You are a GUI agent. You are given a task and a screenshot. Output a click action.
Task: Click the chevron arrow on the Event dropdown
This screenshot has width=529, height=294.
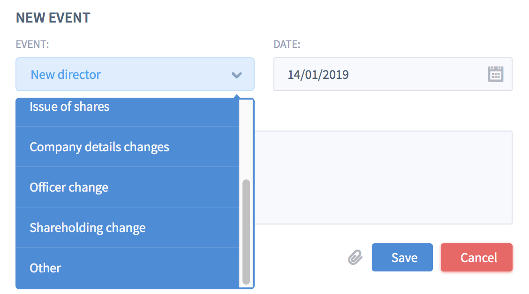click(x=236, y=75)
